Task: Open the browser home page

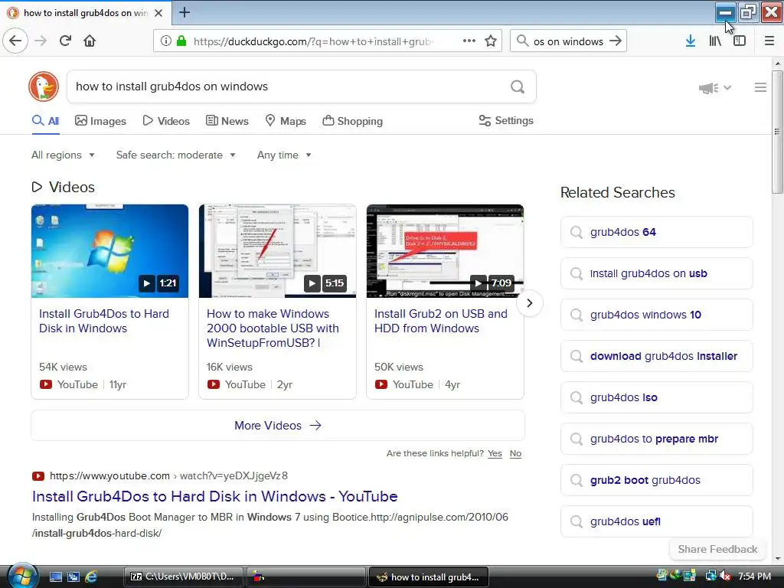Action: (x=90, y=41)
